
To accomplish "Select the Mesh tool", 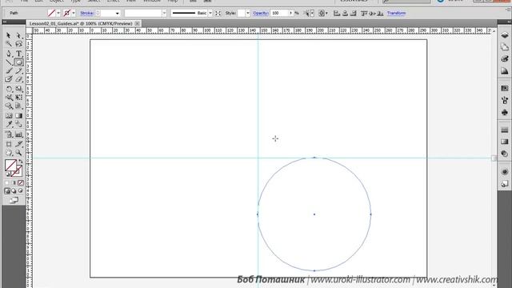I will pos(9,115).
